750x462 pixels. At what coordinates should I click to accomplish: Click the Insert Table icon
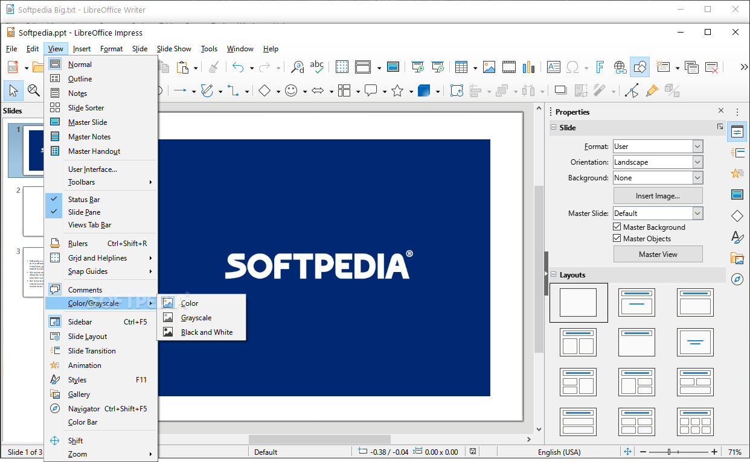pyautogui.click(x=461, y=67)
